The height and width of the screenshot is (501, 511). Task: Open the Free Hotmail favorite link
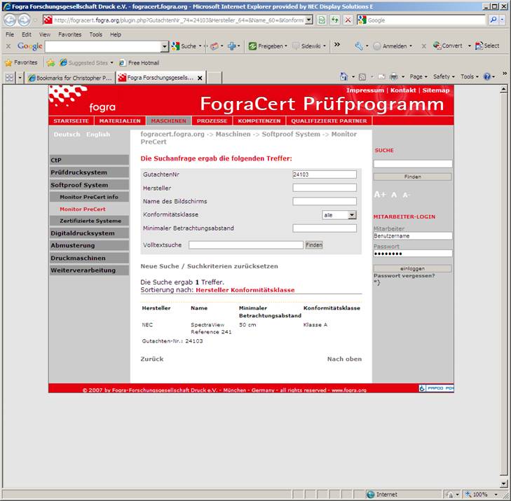139,63
